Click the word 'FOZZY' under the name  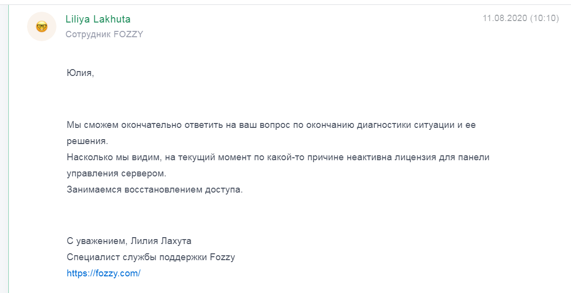pyautogui.click(x=128, y=34)
